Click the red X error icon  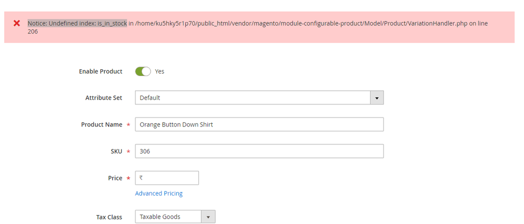click(x=16, y=24)
